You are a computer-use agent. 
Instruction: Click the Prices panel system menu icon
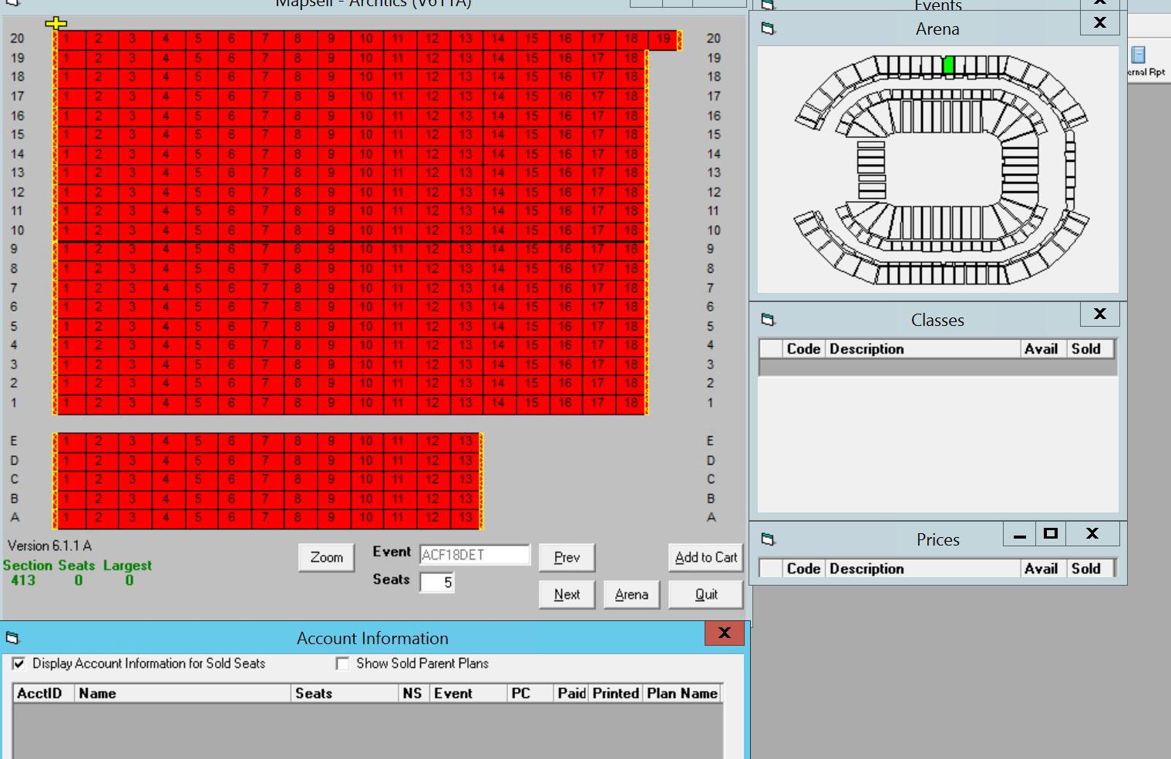coord(767,539)
